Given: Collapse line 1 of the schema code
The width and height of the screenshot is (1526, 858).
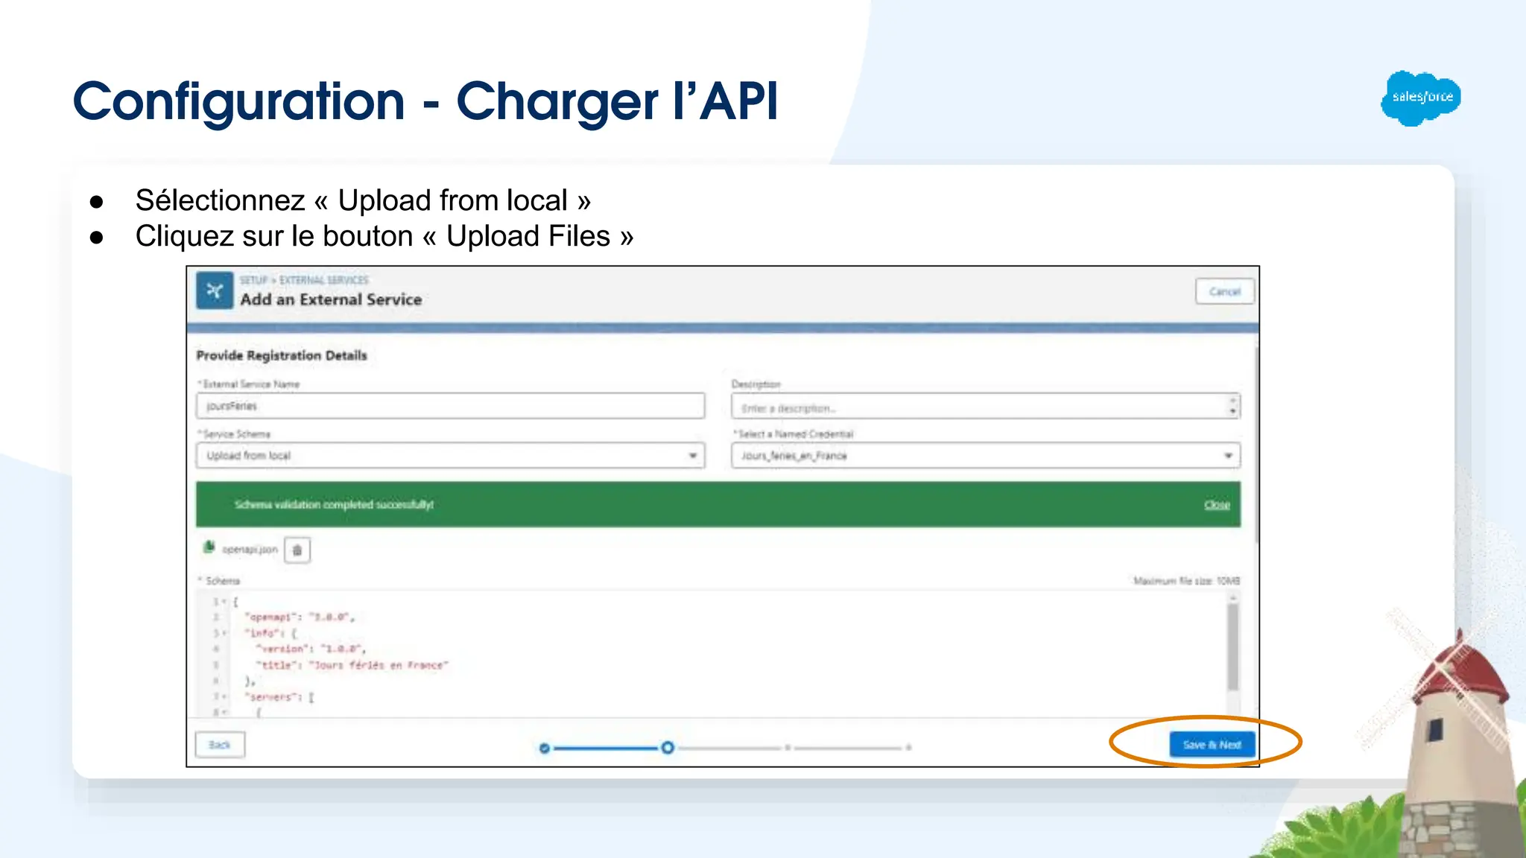Looking at the screenshot, I should tap(224, 602).
